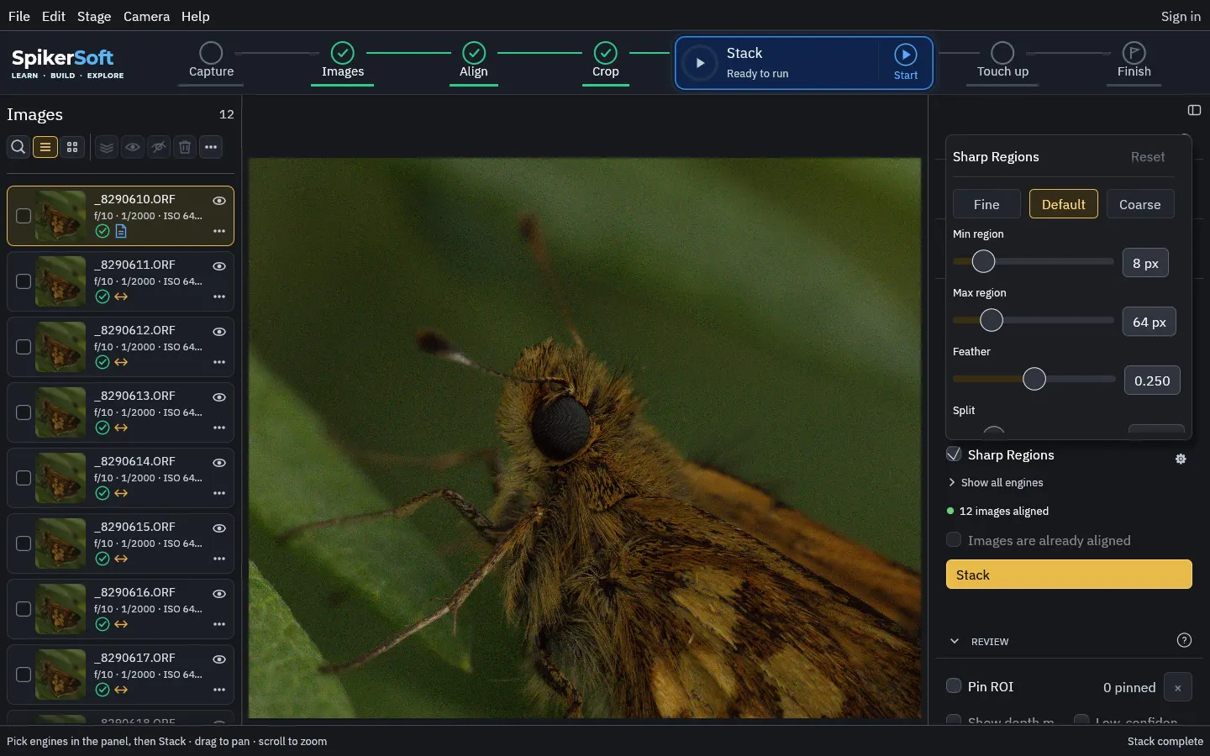Open the Stage menu
Image resolution: width=1210 pixels, height=756 pixels.
94,16
